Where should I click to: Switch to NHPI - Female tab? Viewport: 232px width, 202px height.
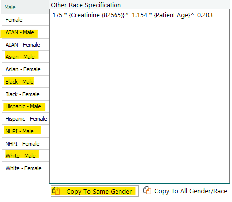(25, 144)
